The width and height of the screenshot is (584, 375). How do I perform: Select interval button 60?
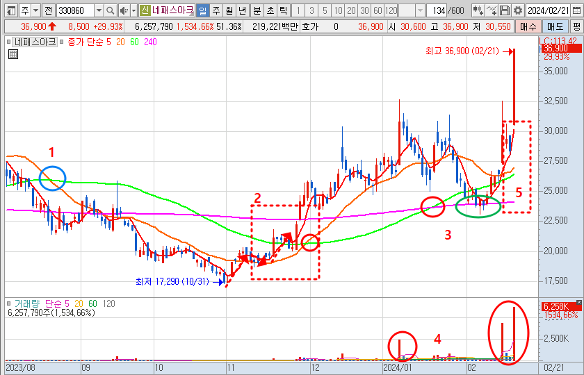[x=378, y=10]
